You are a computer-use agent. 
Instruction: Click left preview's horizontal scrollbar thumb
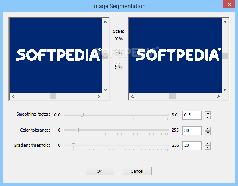tap(53, 96)
